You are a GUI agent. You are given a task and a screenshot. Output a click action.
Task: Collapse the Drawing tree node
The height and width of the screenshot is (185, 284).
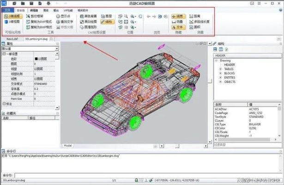coord(216,61)
